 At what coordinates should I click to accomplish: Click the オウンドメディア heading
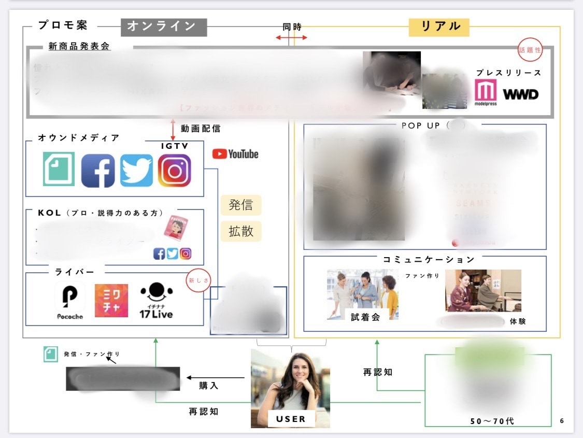(79, 137)
